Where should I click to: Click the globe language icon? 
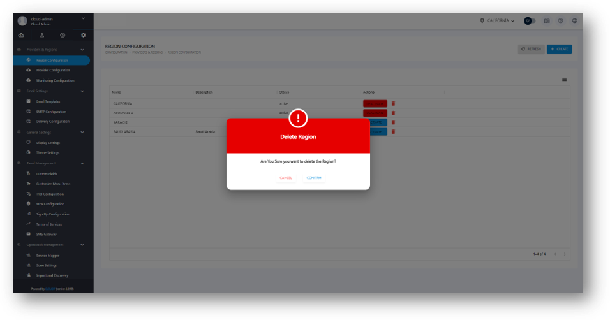(574, 21)
